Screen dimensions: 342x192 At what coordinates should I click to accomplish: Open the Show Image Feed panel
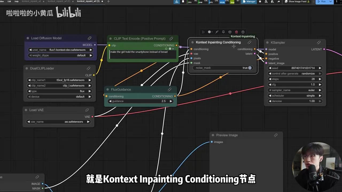[297, 2]
